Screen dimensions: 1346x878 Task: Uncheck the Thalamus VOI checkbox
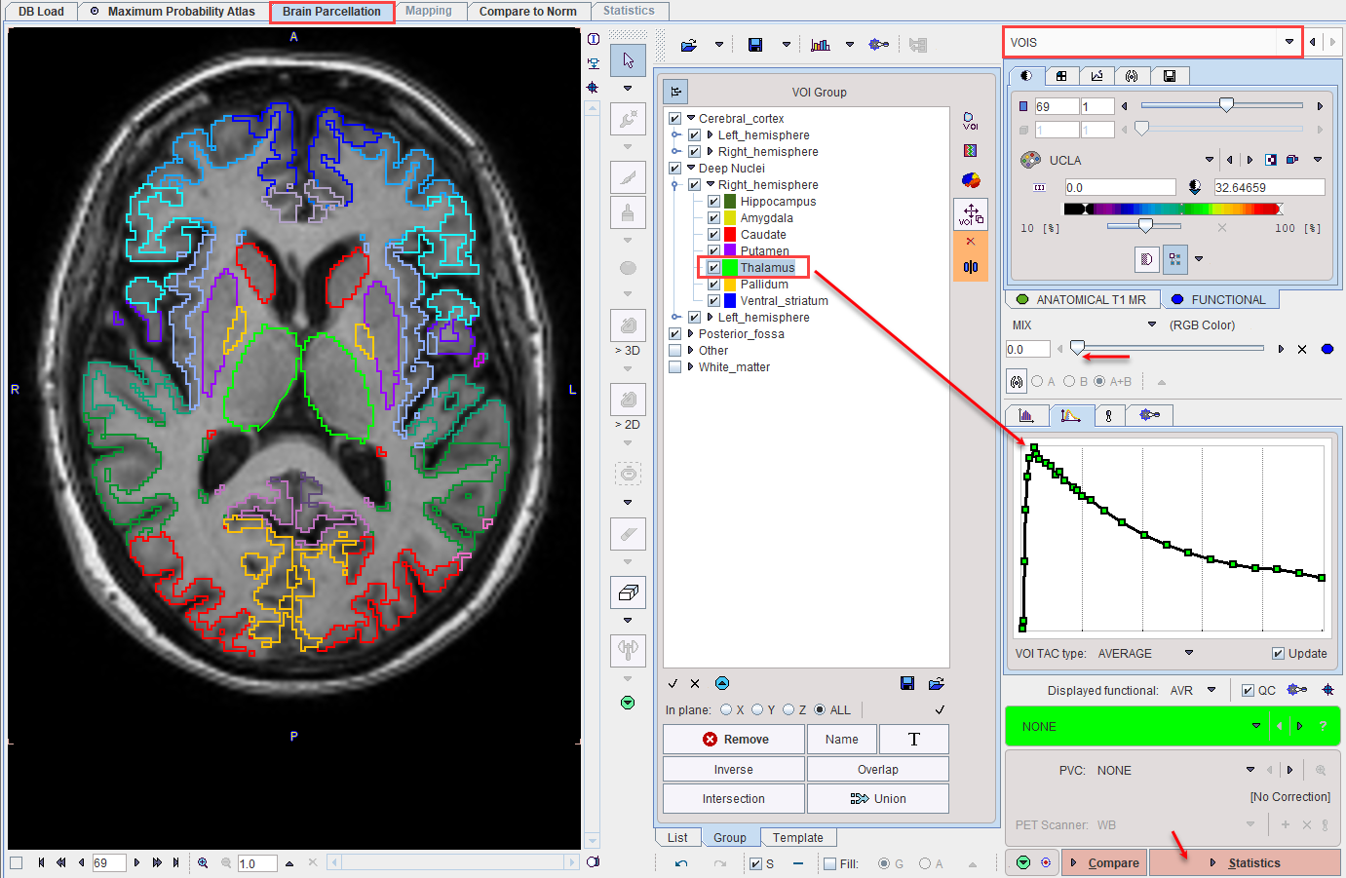tap(713, 268)
